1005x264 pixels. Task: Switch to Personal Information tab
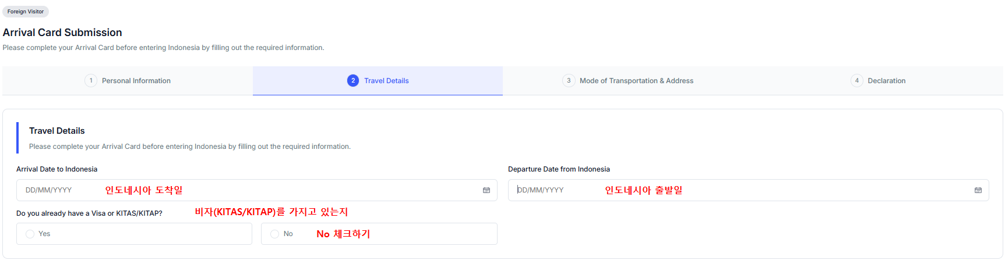click(x=128, y=81)
